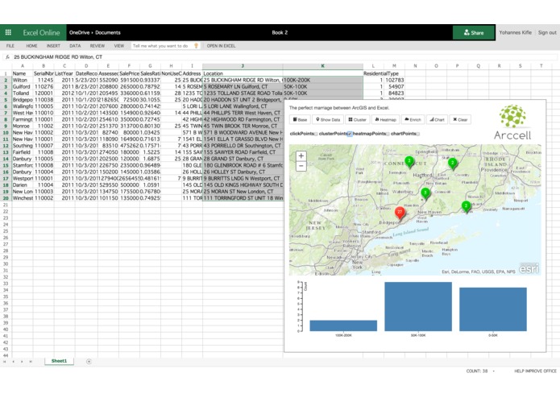
Task: Open the DATA ribbon tab
Action: pyautogui.click(x=75, y=46)
